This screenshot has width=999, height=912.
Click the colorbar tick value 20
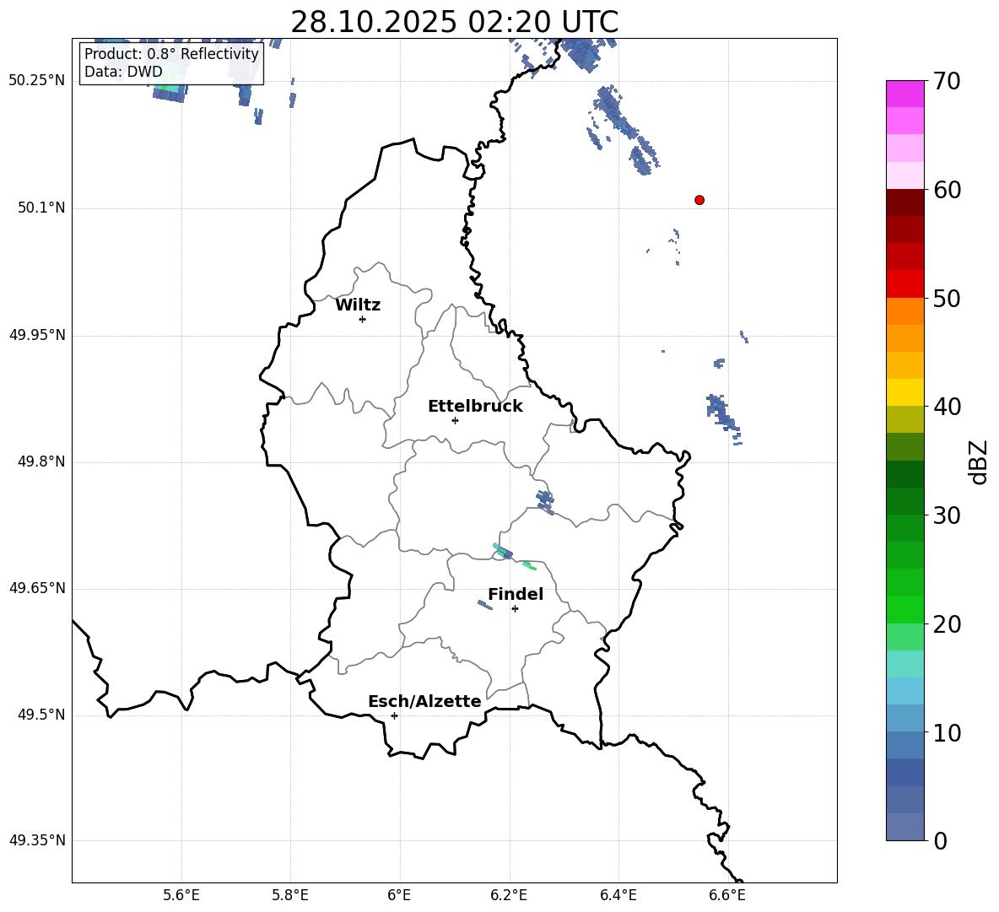click(x=947, y=624)
